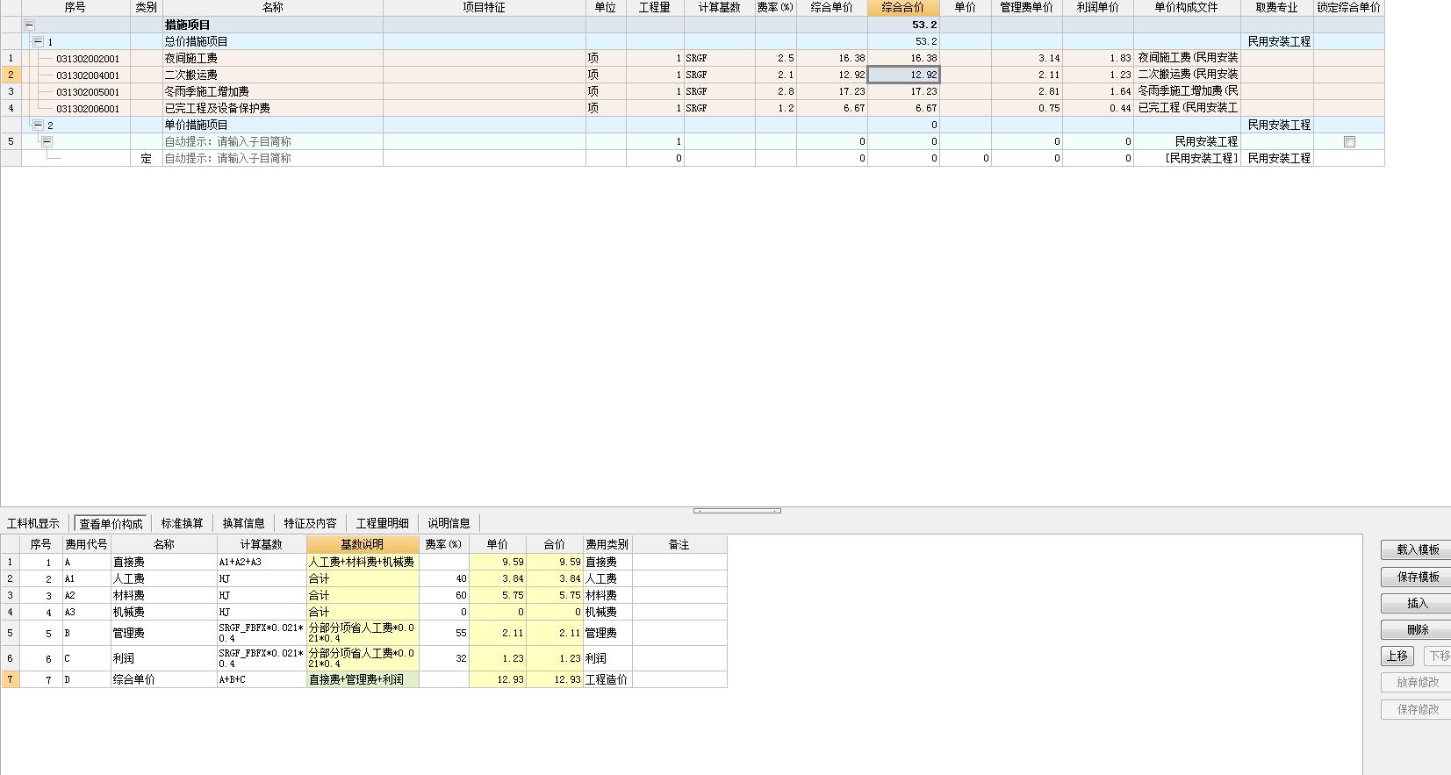Image resolution: width=1451 pixels, height=775 pixels.
Task: Click 费率 value 32 for 利润
Action: pos(444,658)
